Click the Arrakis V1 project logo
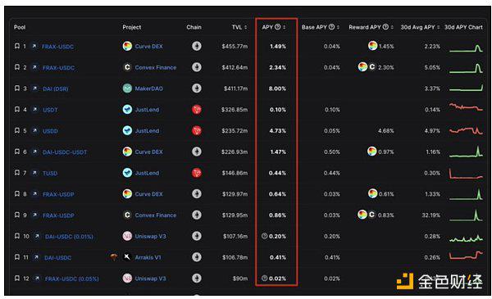492x299 pixels. point(127,257)
